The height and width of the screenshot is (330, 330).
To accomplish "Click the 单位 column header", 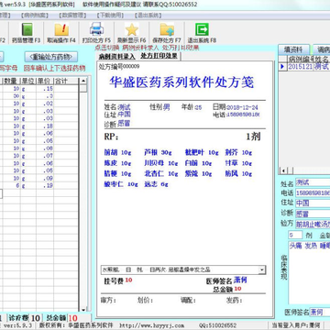I will 27,82.
